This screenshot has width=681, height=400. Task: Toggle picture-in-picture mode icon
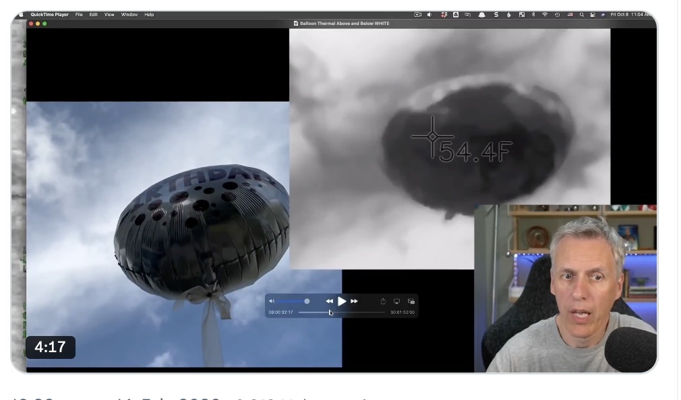point(411,301)
